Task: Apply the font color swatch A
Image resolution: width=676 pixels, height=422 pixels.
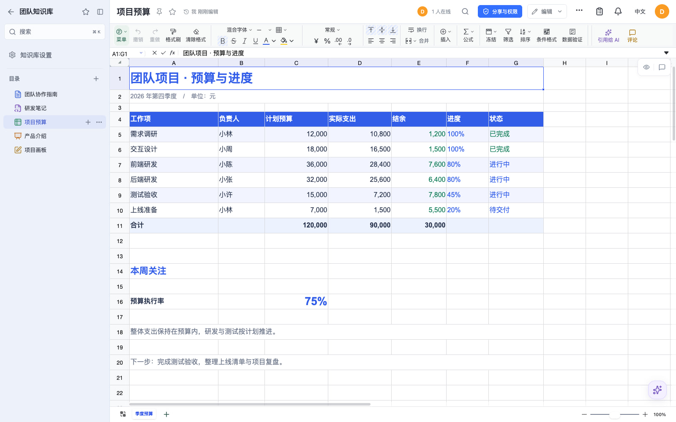Action: click(x=266, y=41)
